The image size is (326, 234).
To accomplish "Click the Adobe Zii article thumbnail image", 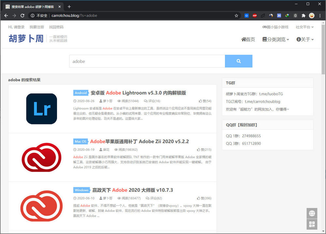I will [41, 157].
